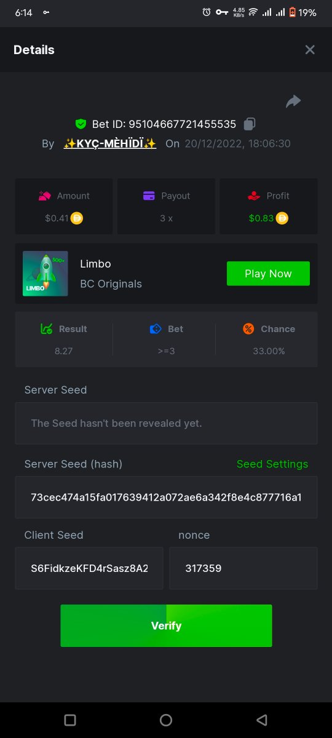Close the Details panel
The height and width of the screenshot is (738, 332).
point(310,50)
